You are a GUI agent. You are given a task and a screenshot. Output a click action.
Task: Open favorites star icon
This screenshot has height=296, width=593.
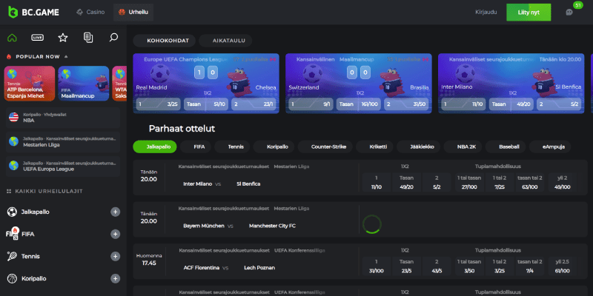click(63, 38)
